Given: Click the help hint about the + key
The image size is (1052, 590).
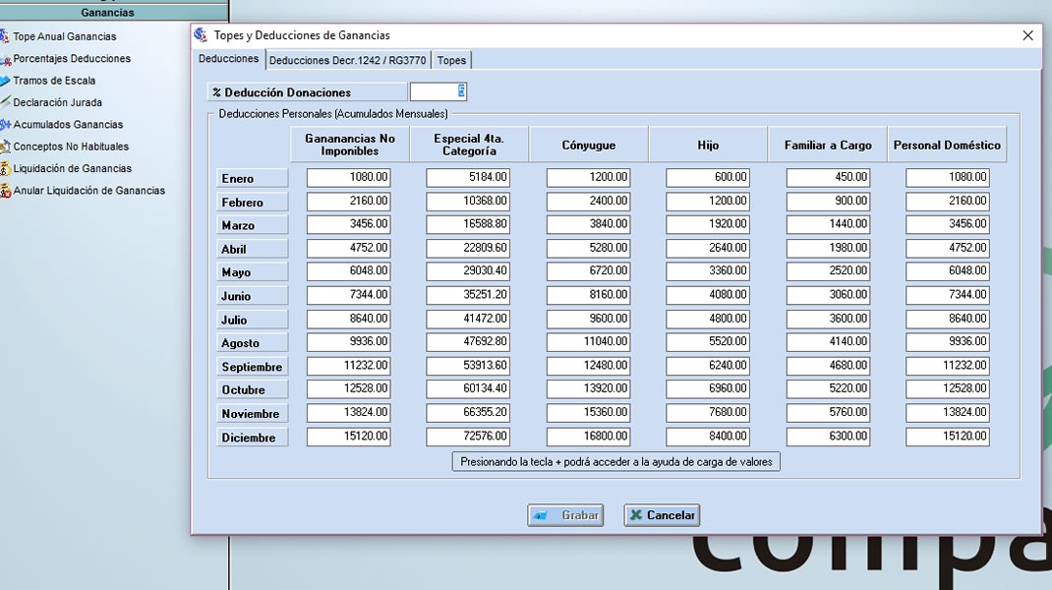Looking at the screenshot, I should click(x=615, y=462).
